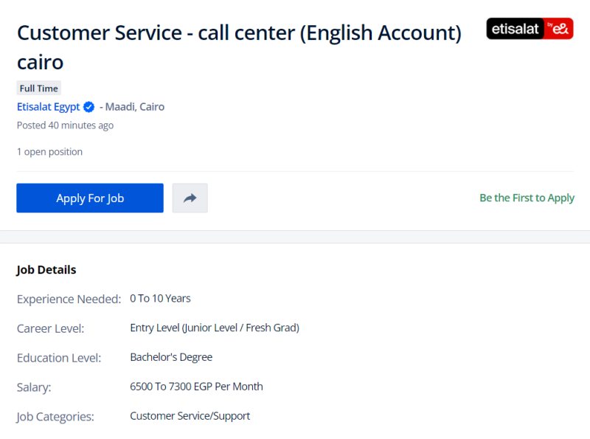Click the Experience Needed label
Screen dimensions: 590x439
point(69,300)
